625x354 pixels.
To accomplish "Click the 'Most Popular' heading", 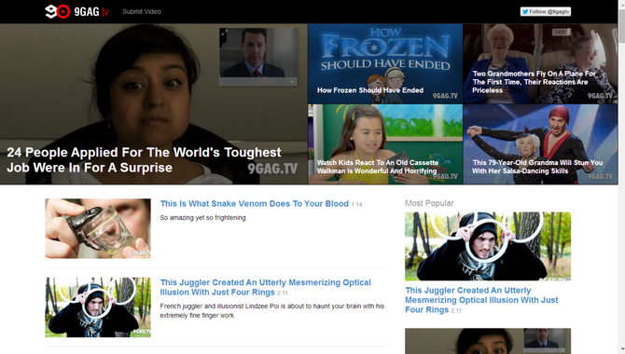I will pos(429,203).
